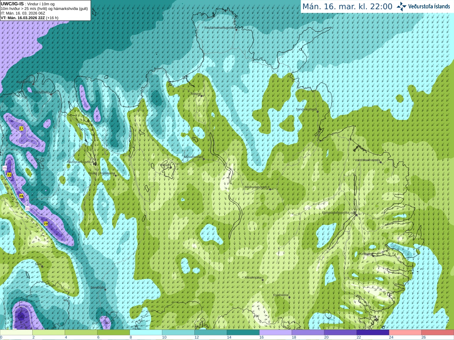Image resolution: width=454 pixels, height=340 pixels.
Task: Click the Sandvíkurheiði station label
Action: point(306,109)
